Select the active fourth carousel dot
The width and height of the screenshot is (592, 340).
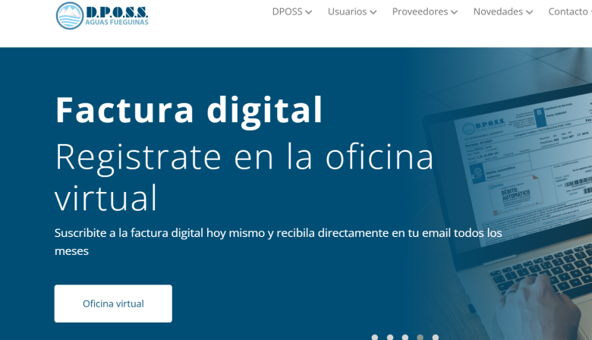(x=420, y=338)
